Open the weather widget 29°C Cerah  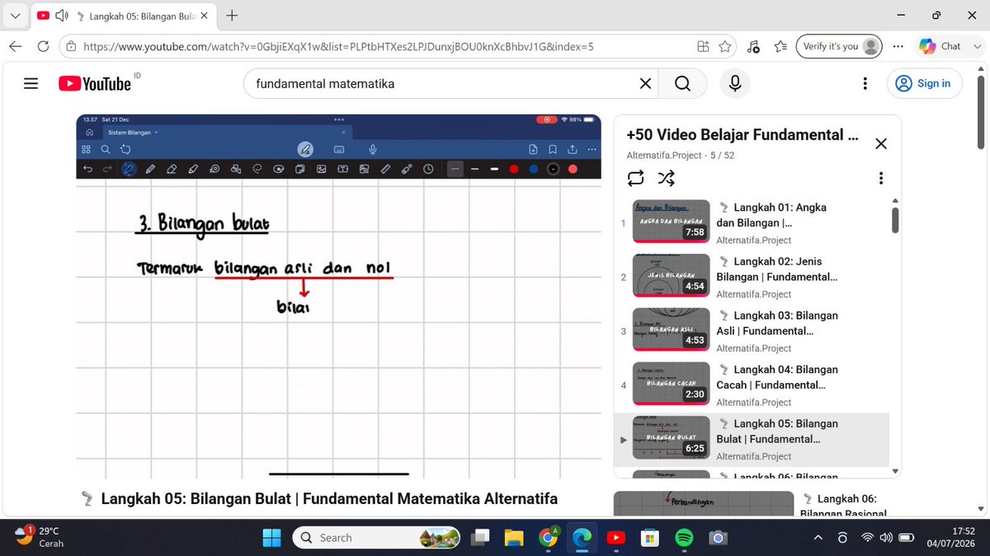click(40, 537)
